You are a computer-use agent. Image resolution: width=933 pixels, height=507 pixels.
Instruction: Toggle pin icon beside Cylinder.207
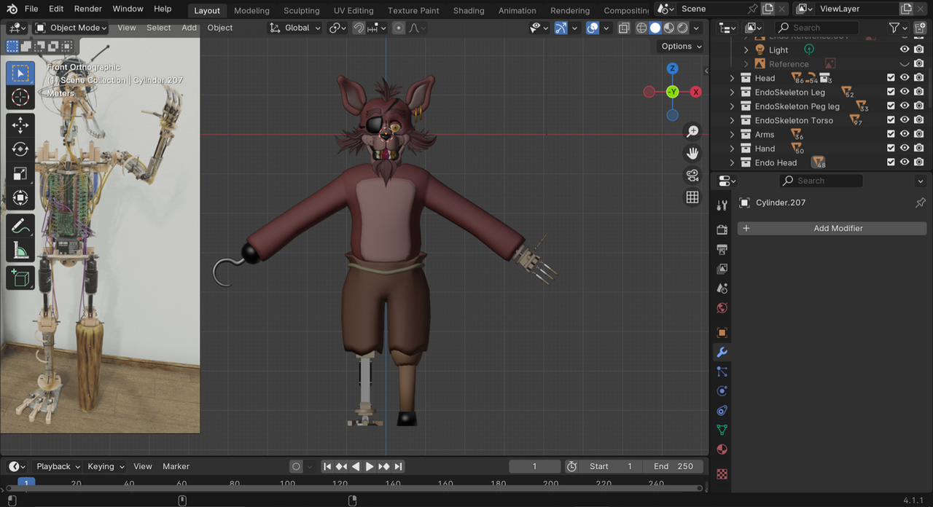[920, 203]
